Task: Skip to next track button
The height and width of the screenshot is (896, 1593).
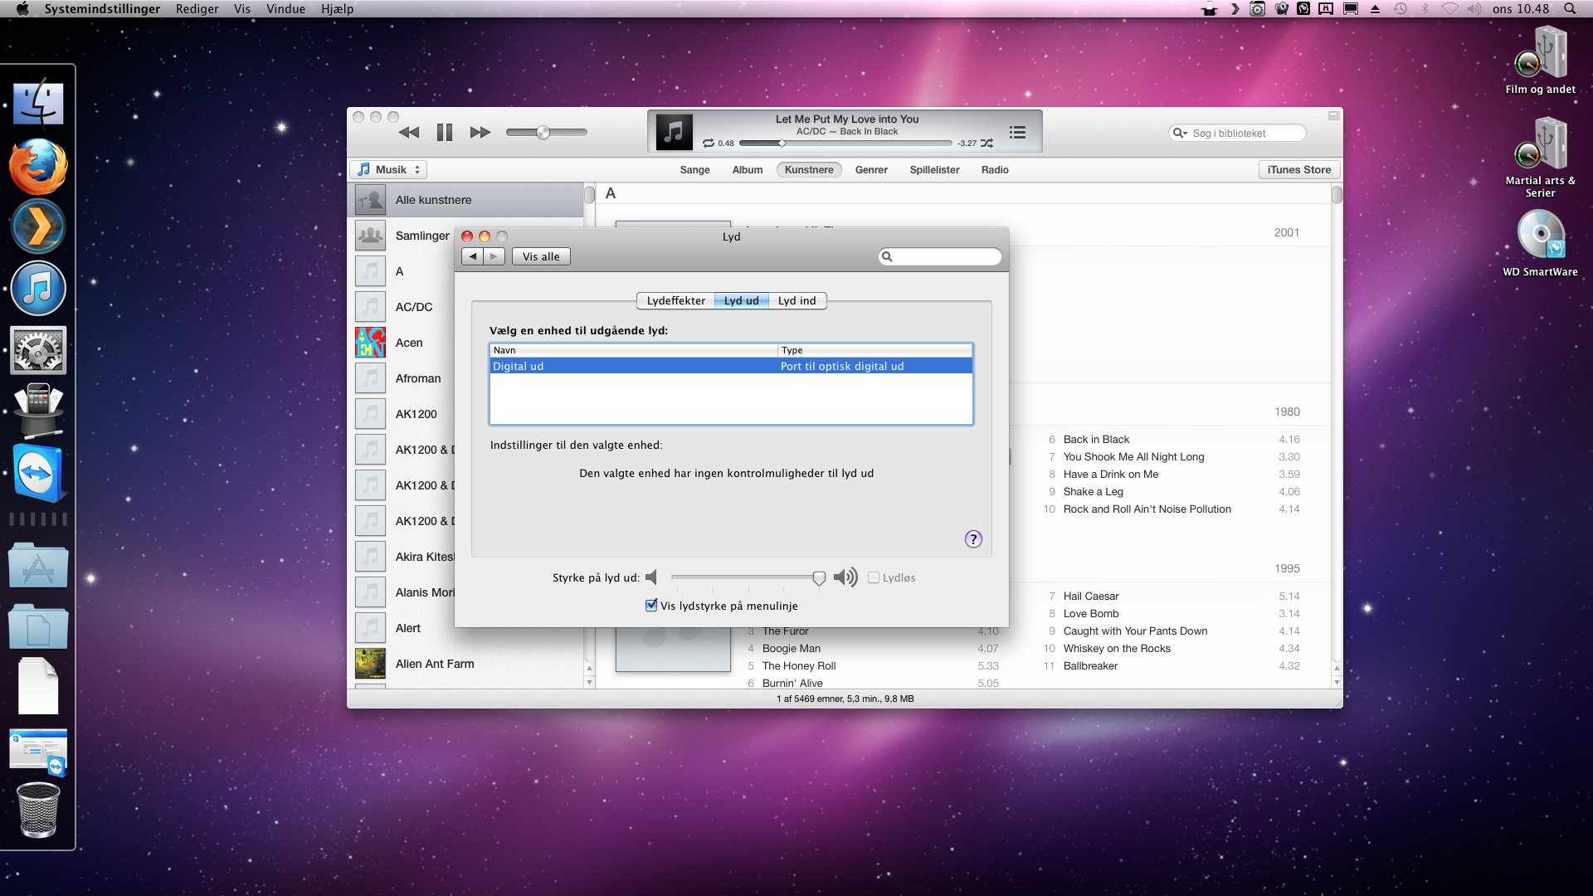Action: [480, 132]
